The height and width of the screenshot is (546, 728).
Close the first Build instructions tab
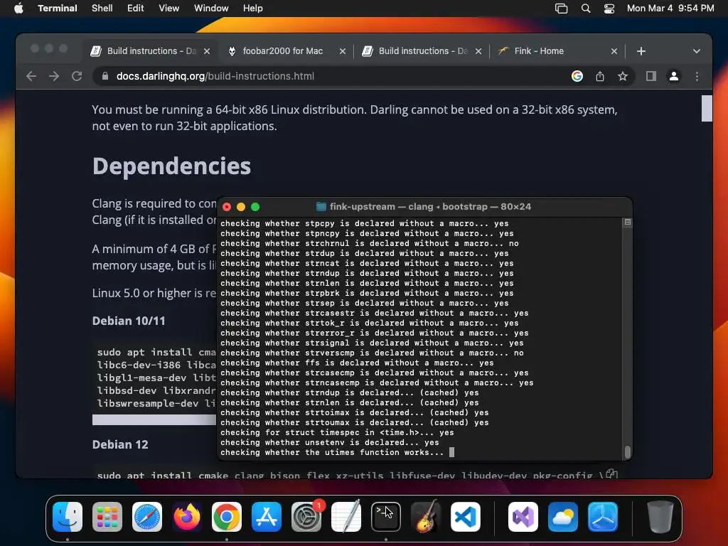click(207, 51)
